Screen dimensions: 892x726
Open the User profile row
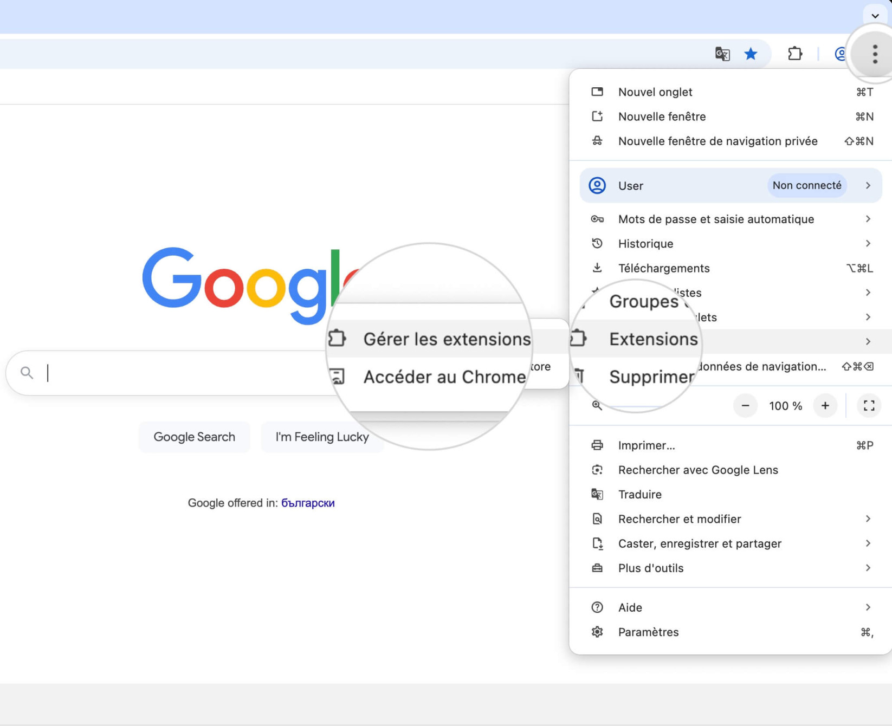point(731,185)
